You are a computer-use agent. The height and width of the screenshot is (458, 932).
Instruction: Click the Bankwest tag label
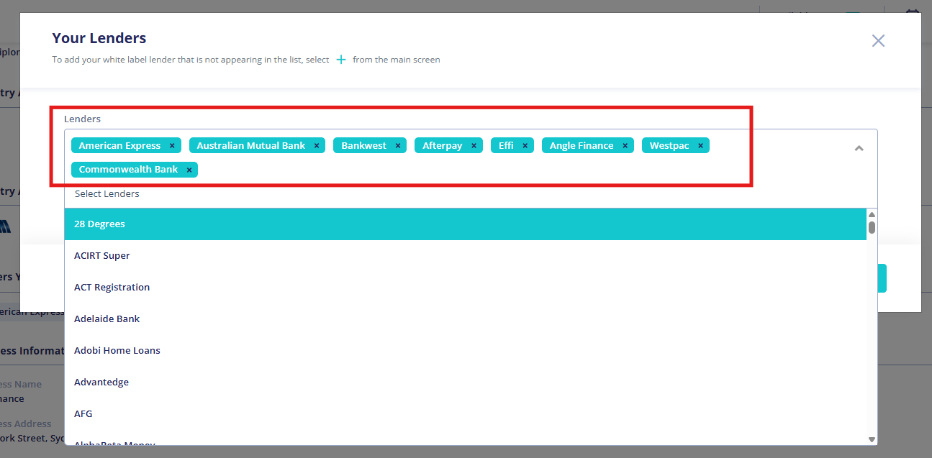(x=364, y=146)
